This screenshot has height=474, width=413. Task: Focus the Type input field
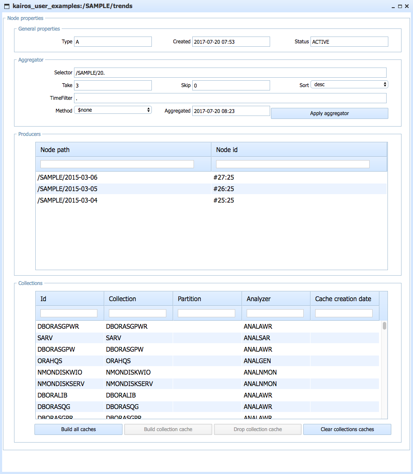click(x=113, y=42)
